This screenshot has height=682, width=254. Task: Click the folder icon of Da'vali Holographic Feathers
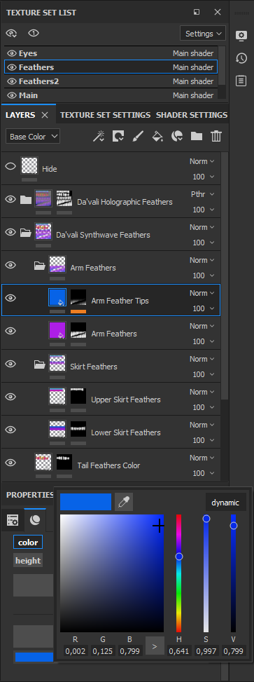(26, 200)
